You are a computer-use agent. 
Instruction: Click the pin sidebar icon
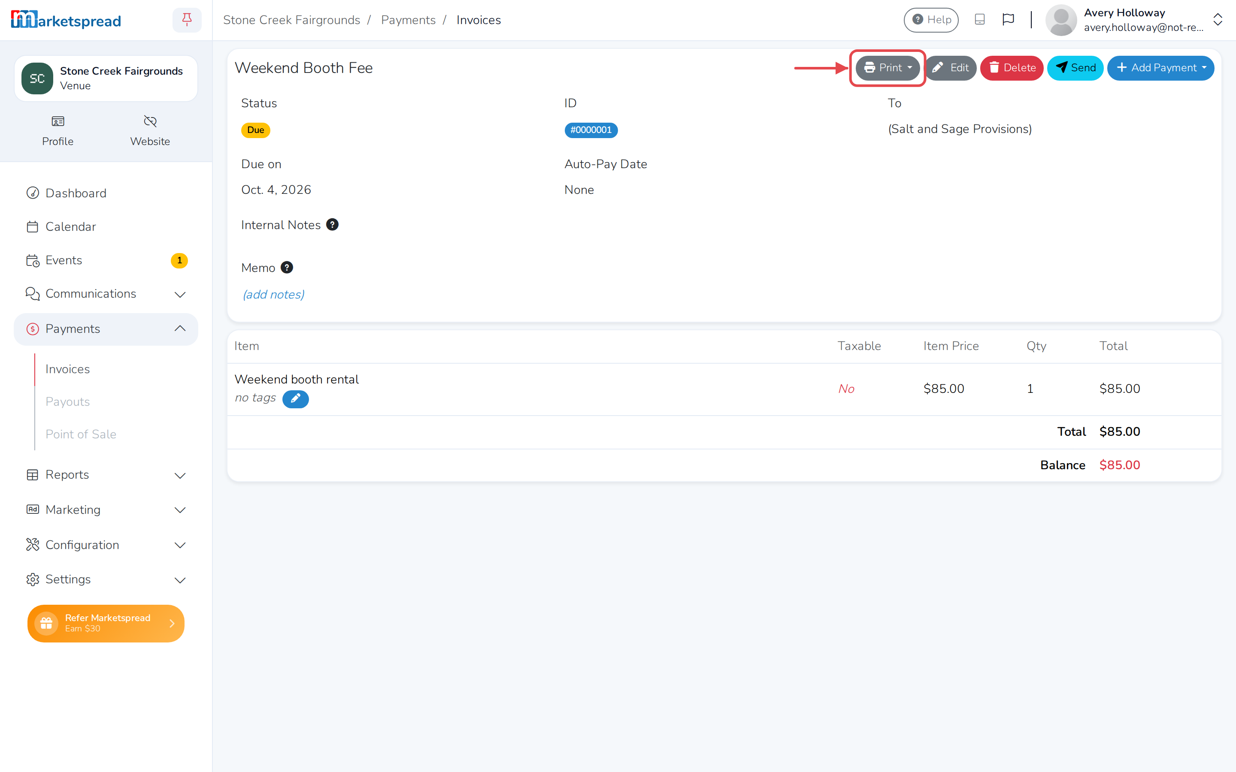click(x=187, y=20)
